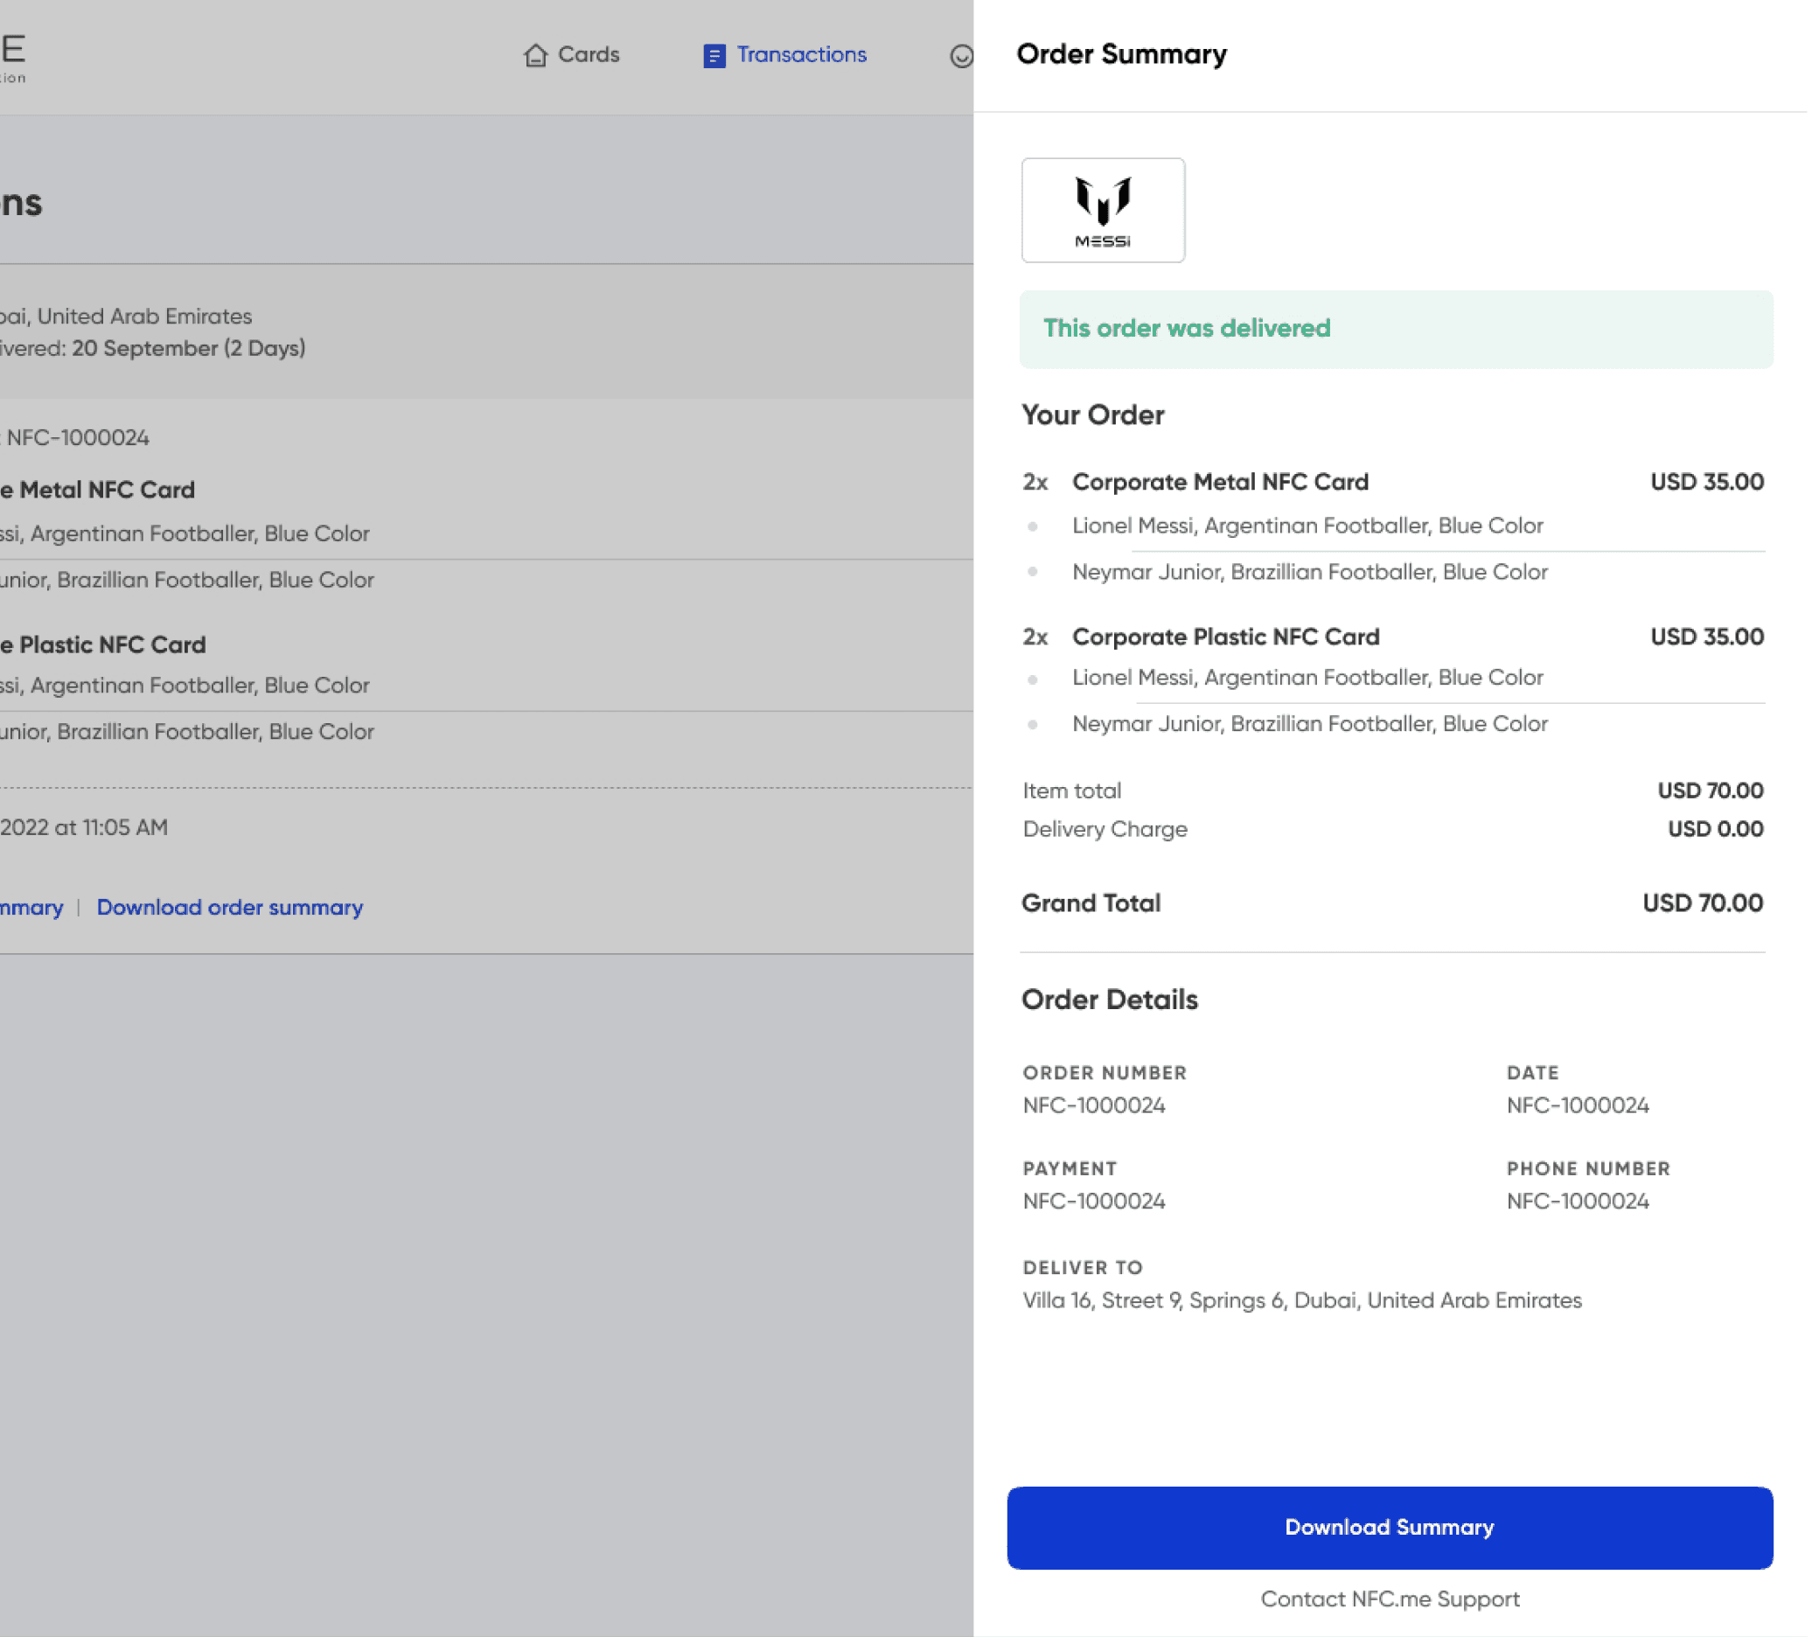Click the '2022 at 11:05 AM' timestamp
Viewport: 1819px width, 1637px height.
click(85, 827)
